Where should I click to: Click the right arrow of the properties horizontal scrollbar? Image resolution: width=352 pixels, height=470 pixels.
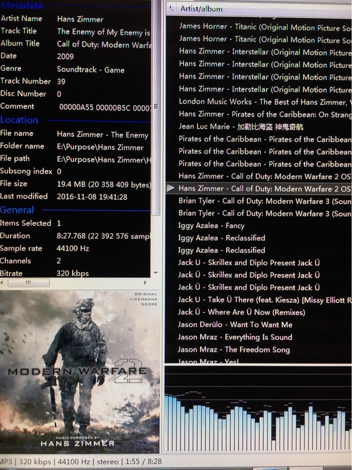pyautogui.click(x=145, y=282)
